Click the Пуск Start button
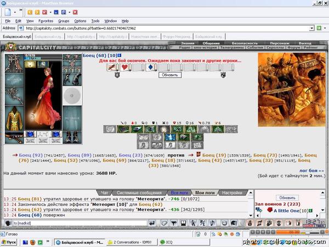 coord(9,242)
